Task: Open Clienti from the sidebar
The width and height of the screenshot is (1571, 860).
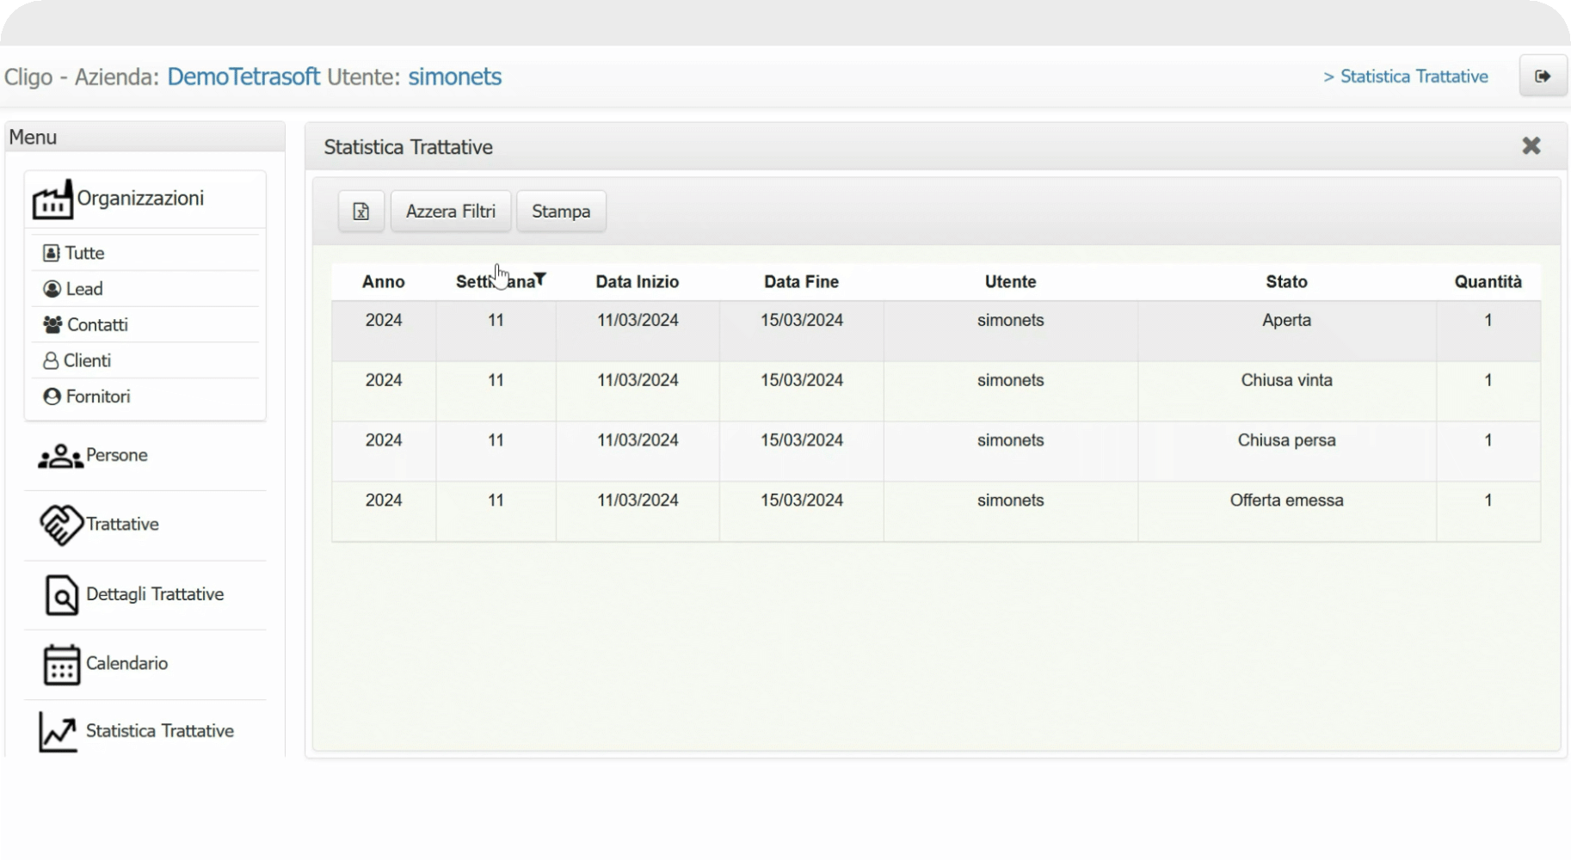Action: (x=87, y=360)
